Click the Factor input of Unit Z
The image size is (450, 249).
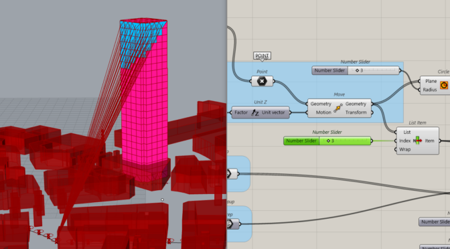(x=241, y=112)
